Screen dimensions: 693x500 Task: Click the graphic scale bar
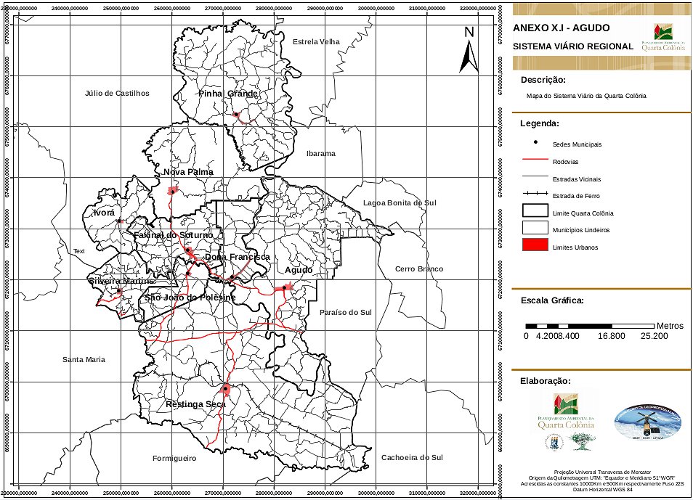[x=589, y=327]
